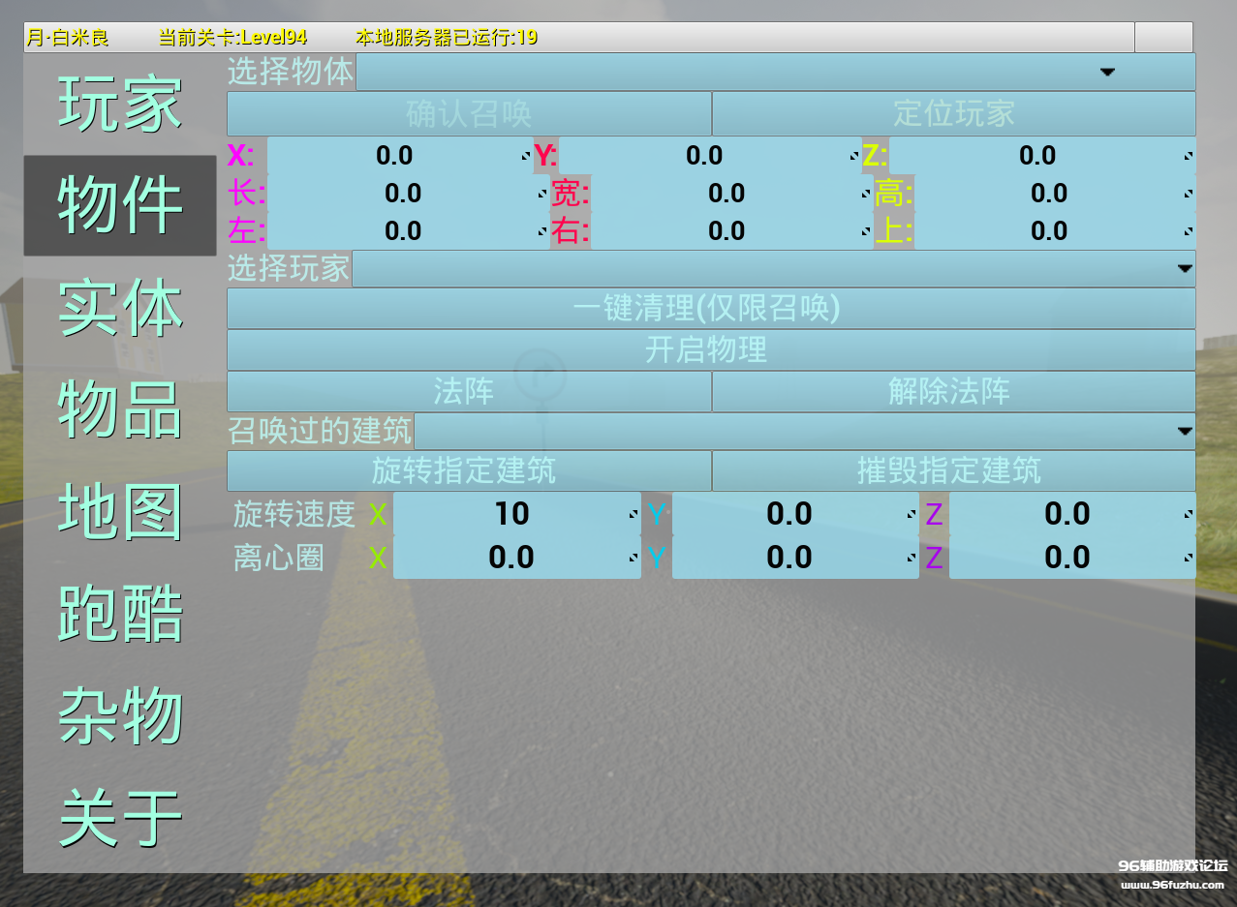Select the 物件 tab
This screenshot has width=1237, height=907.
click(120, 205)
